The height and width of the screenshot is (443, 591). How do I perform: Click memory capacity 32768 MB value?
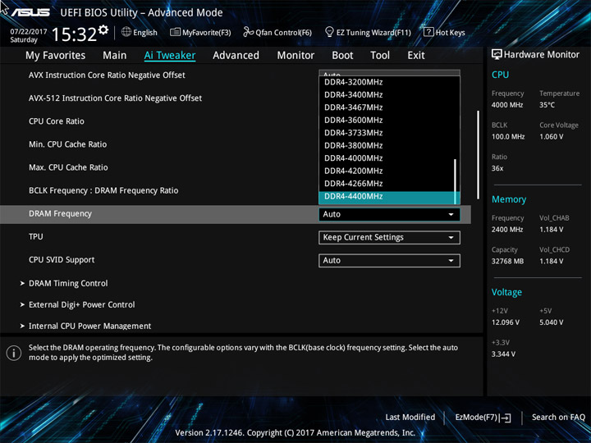(507, 262)
